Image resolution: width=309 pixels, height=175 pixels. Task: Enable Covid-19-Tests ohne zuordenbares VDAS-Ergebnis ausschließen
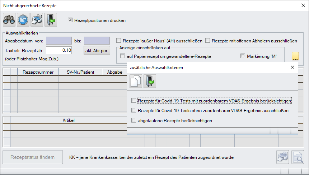pos(134,110)
